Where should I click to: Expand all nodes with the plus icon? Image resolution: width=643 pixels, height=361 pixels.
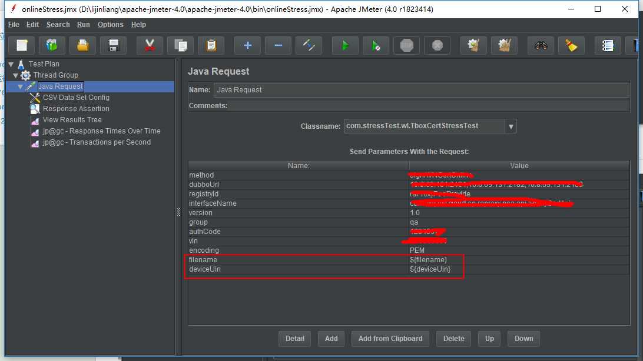pyautogui.click(x=247, y=45)
